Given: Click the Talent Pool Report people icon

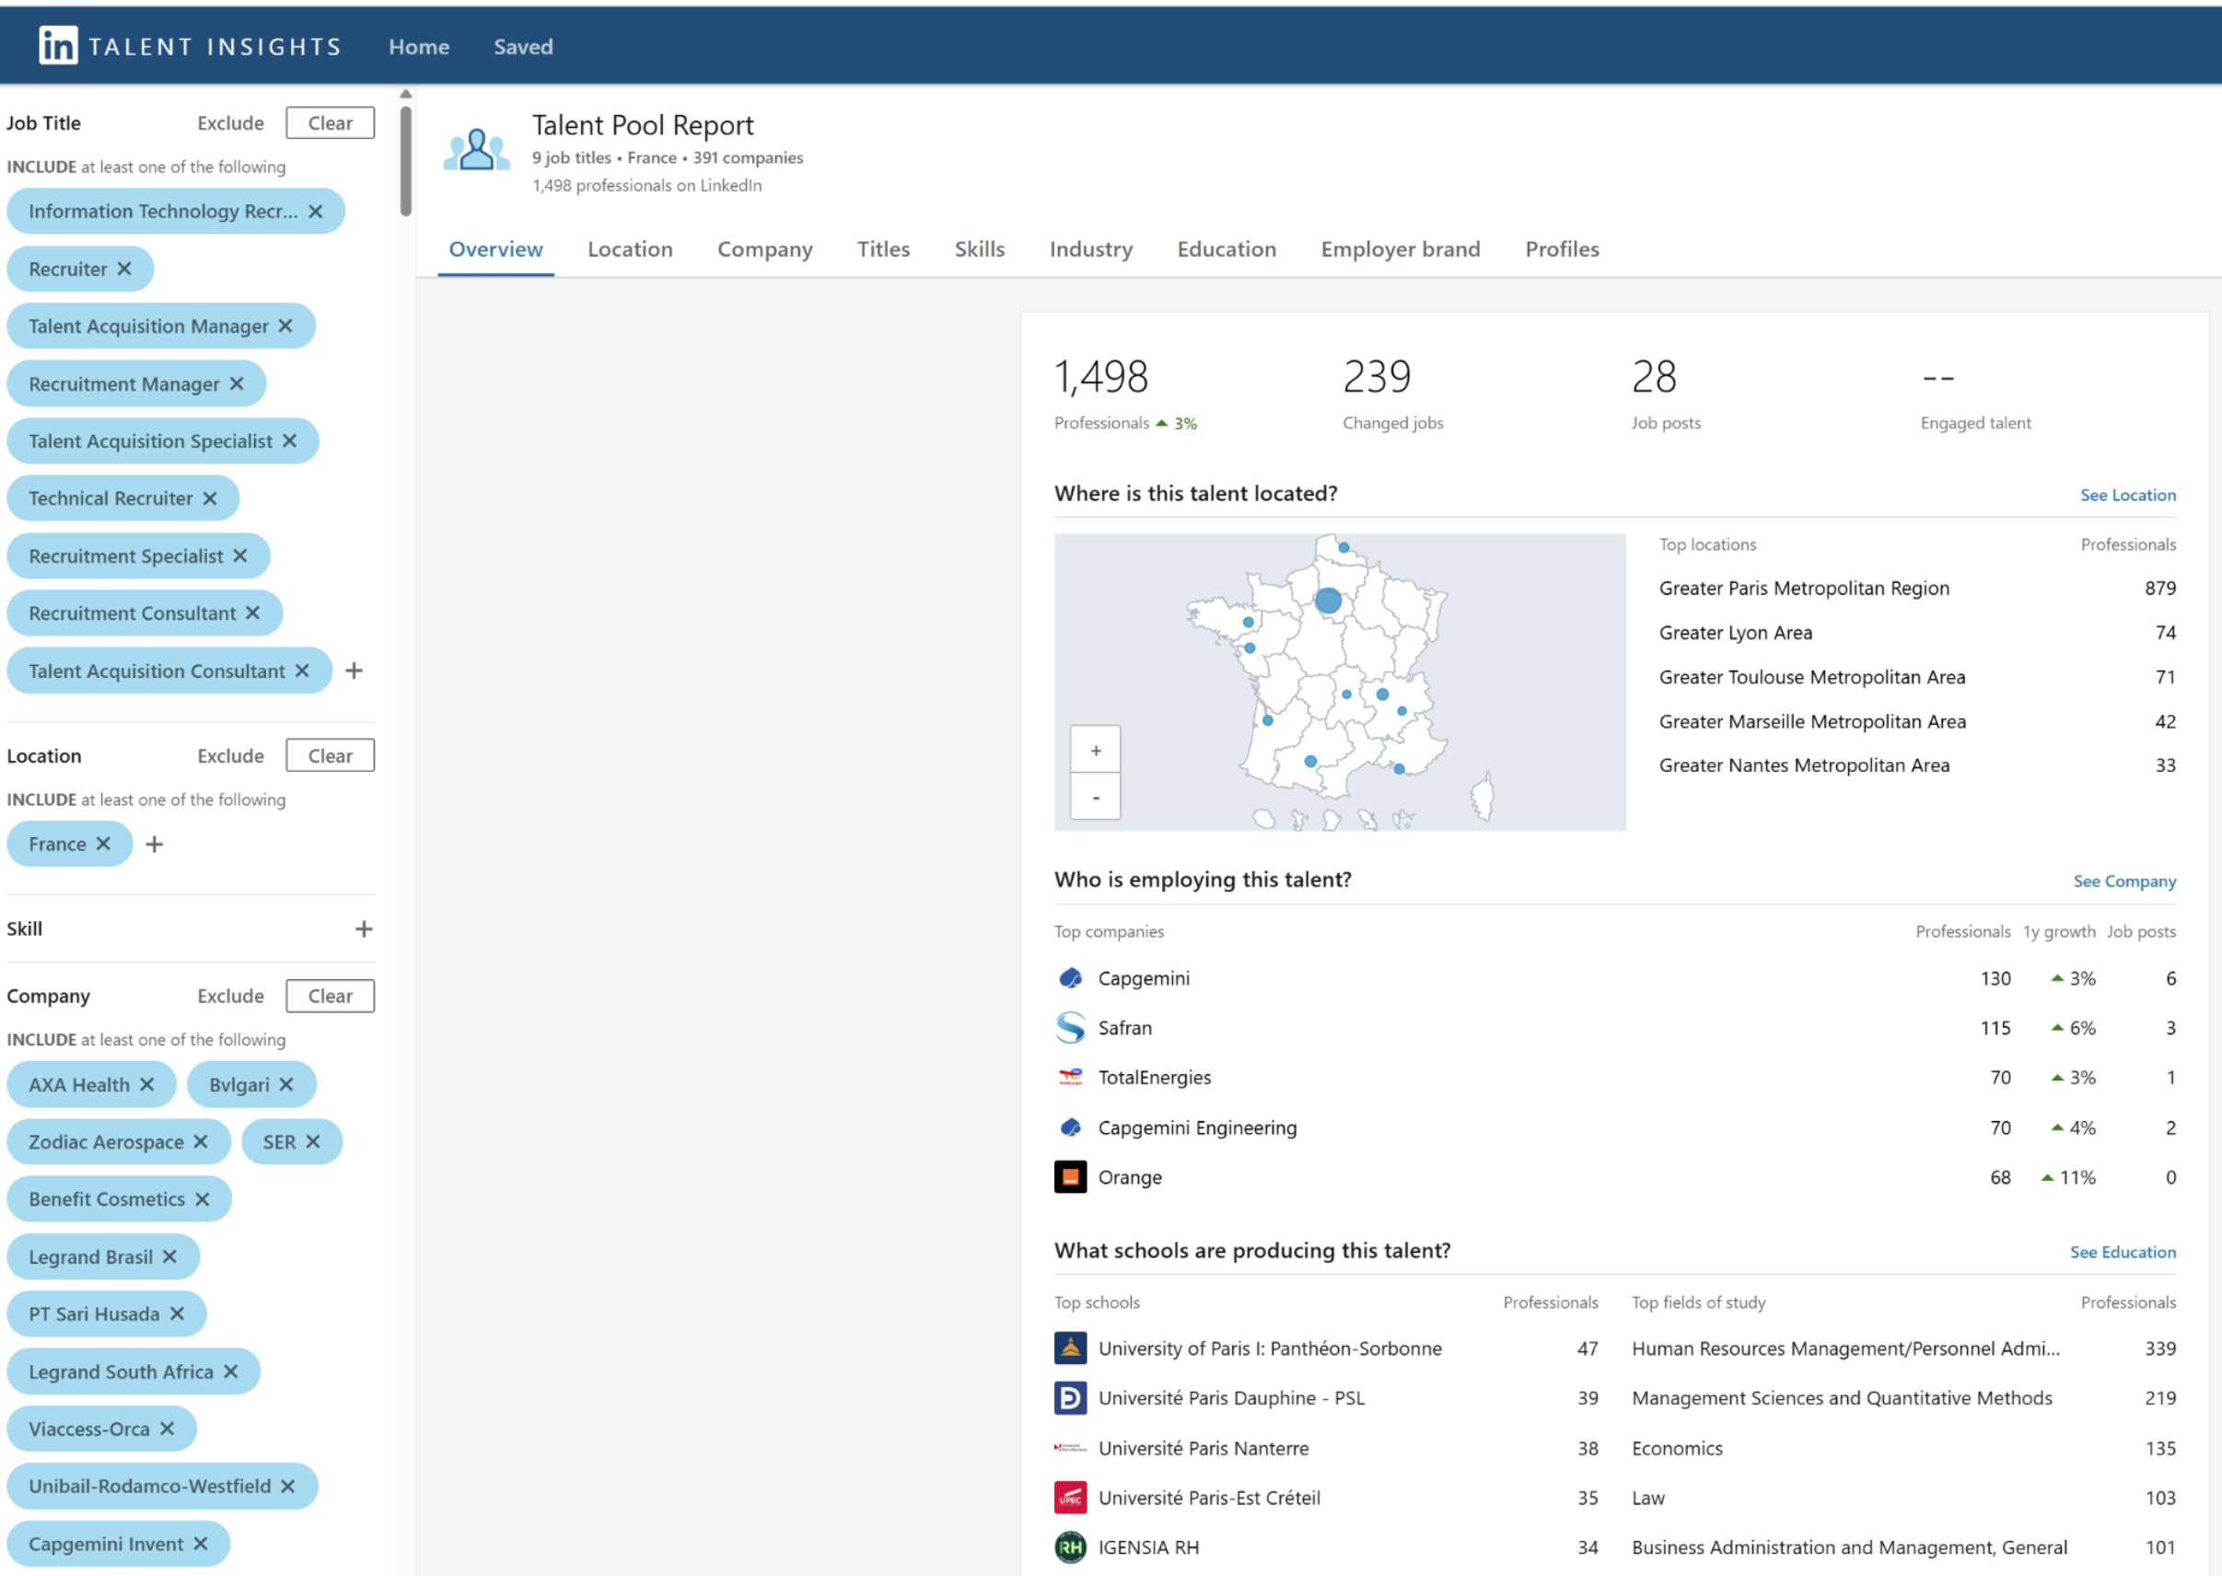Looking at the screenshot, I should tap(476, 149).
